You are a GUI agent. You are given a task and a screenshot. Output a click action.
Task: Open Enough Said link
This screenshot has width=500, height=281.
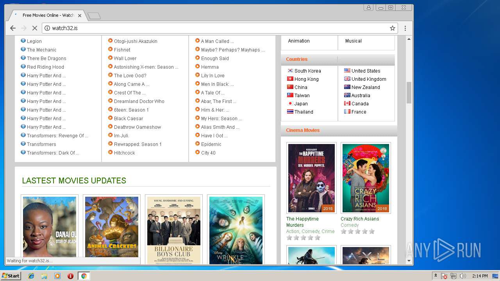[x=215, y=59]
